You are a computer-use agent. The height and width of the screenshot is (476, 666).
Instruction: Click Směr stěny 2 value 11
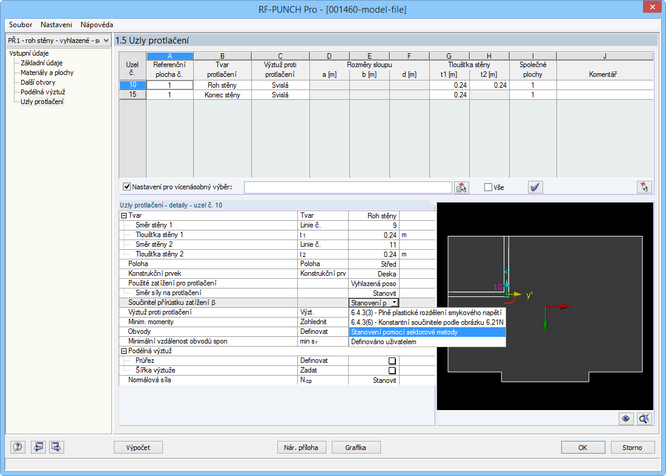[374, 245]
